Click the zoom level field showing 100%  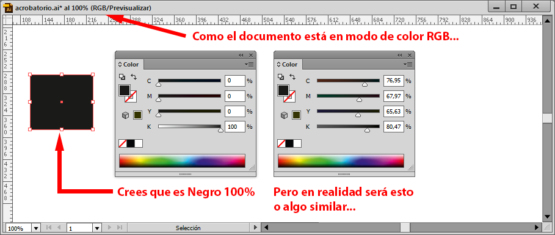pyautogui.click(x=18, y=228)
